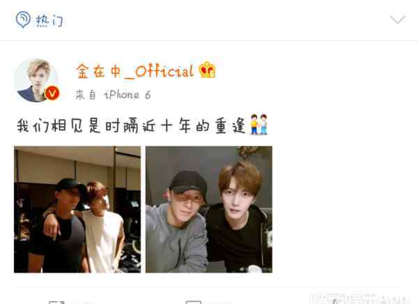Open the right selfie photo thumbnail
The height and width of the screenshot is (304, 418).
209,209
